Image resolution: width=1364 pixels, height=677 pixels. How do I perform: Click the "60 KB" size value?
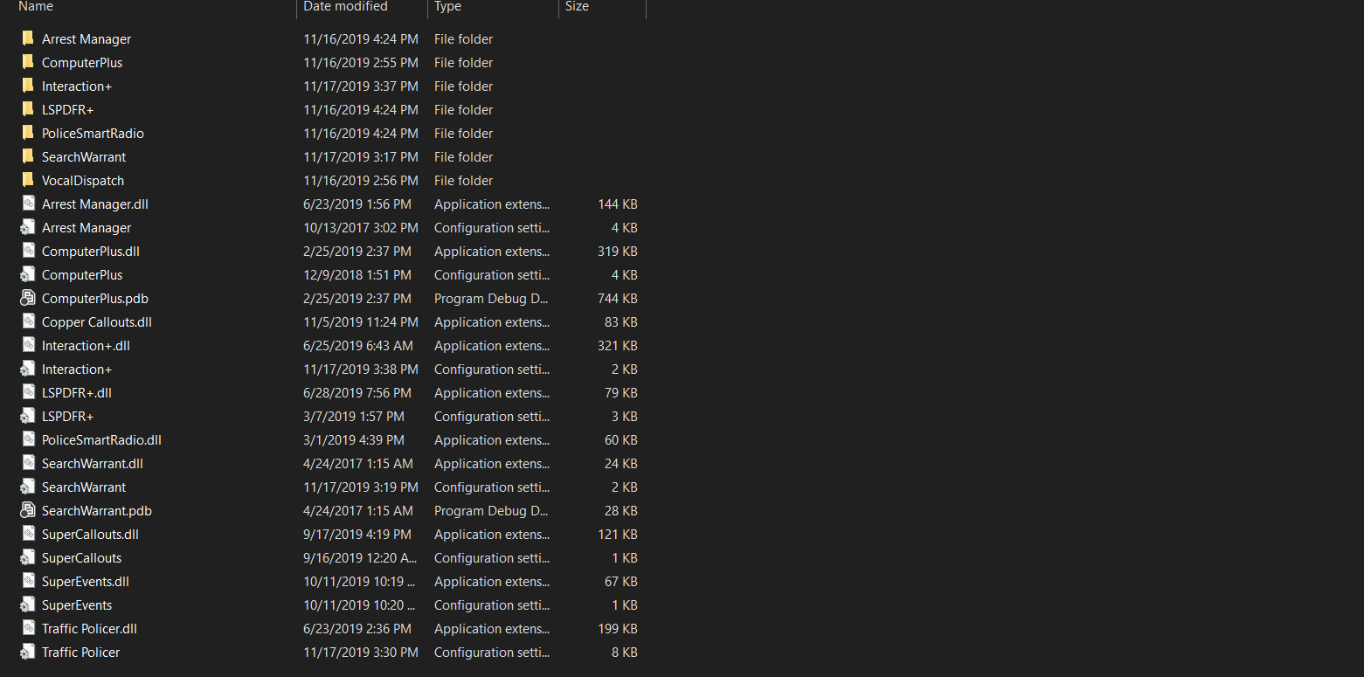click(x=621, y=439)
